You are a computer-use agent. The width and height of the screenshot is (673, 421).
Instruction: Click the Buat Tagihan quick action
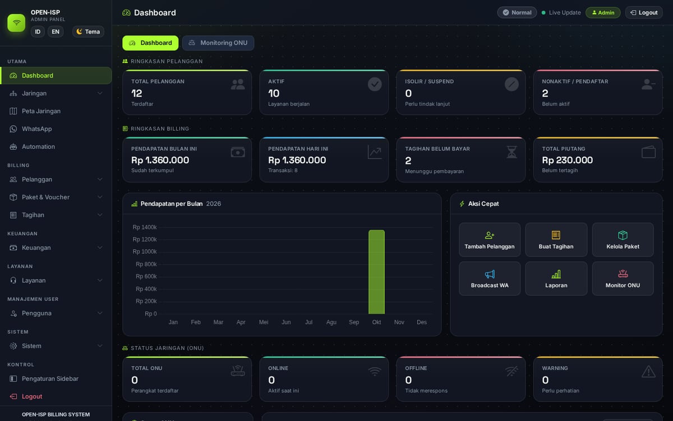click(x=556, y=240)
